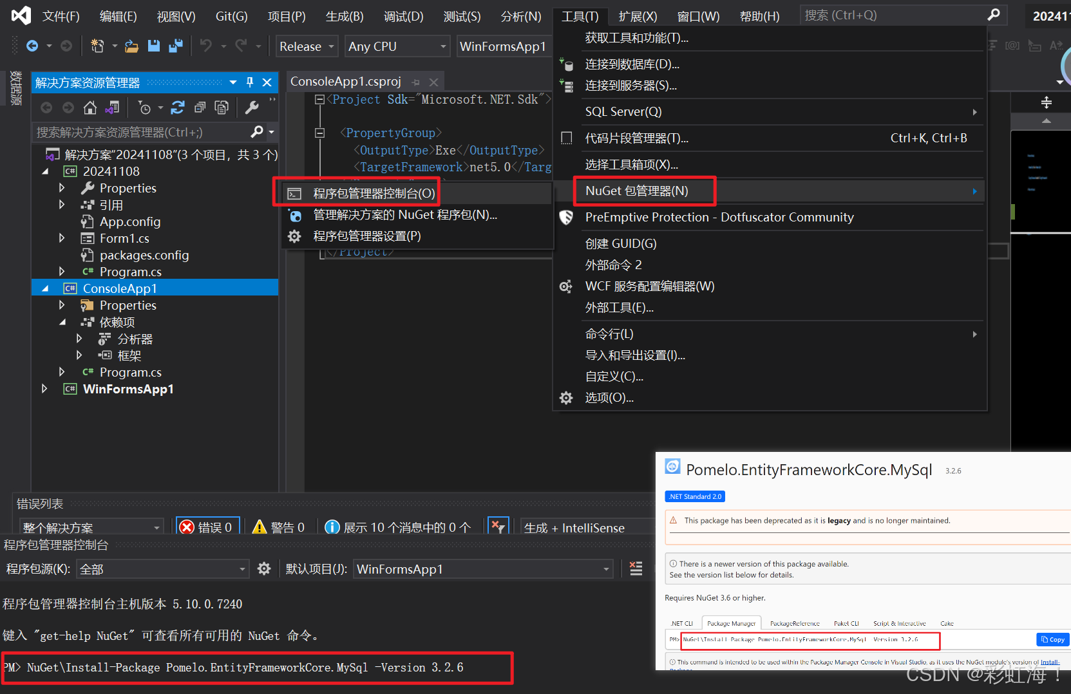
Task: Click the Solution Explorer search magnifier icon
Action: click(x=257, y=132)
